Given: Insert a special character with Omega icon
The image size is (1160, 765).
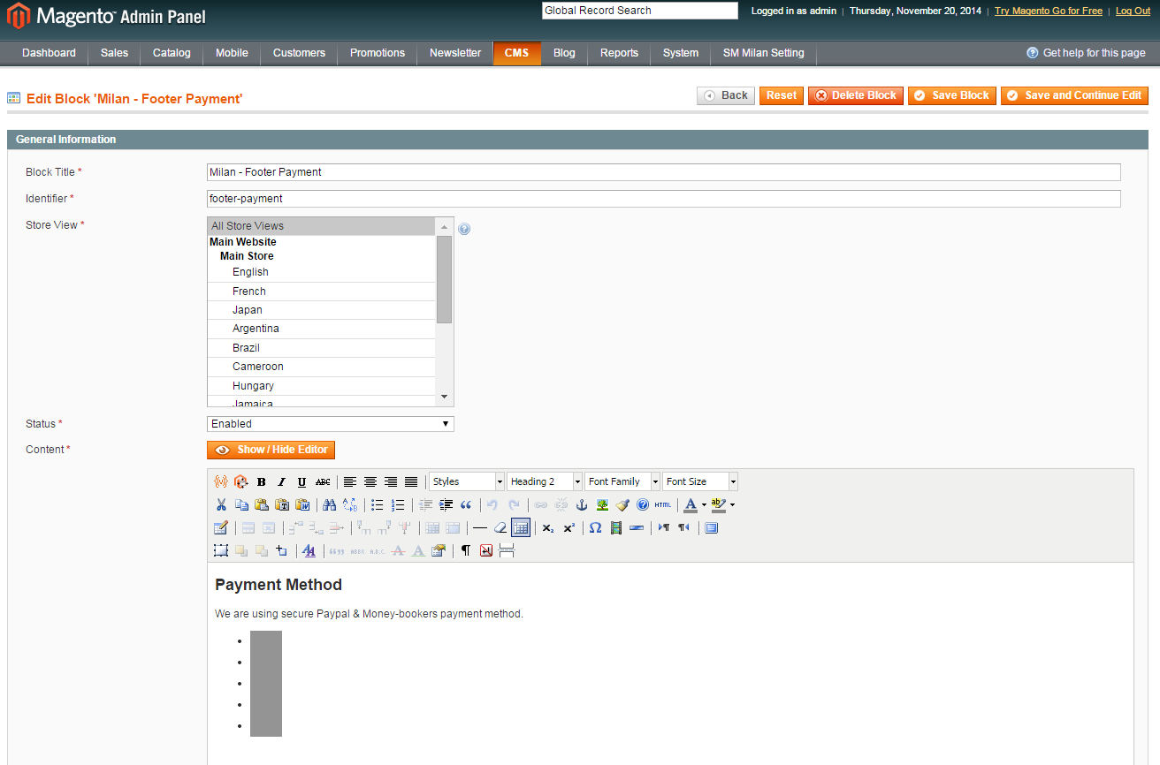Looking at the screenshot, I should [595, 528].
